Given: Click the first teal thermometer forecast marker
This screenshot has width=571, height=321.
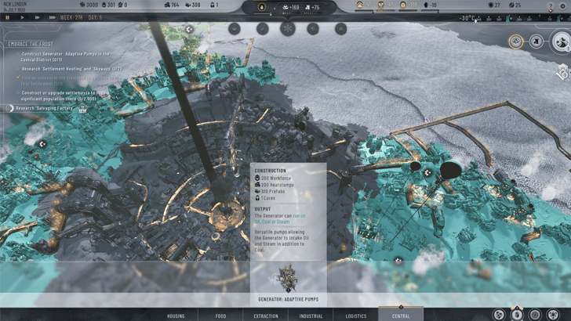Looking at the screenshot, I should (x=508, y=19).
